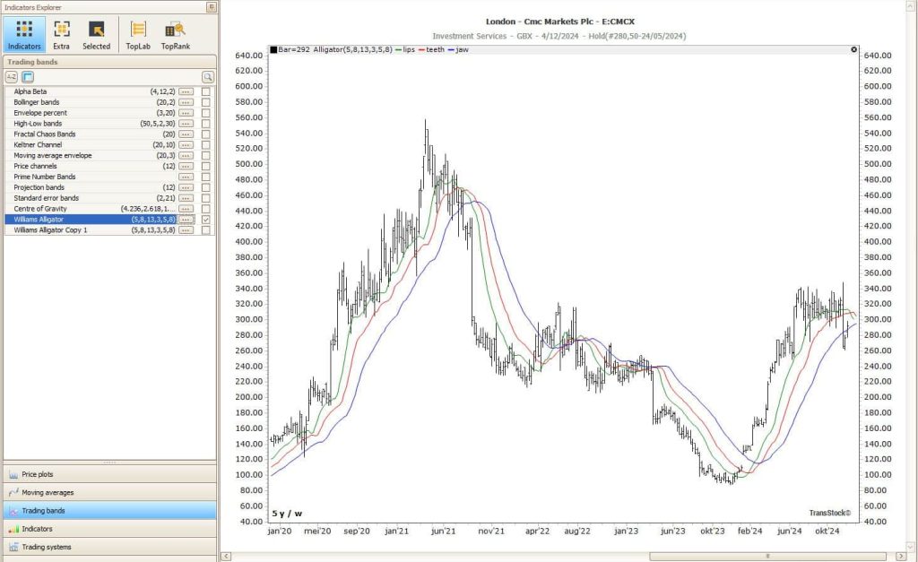Tick the Keltner Channel checkbox

point(206,145)
